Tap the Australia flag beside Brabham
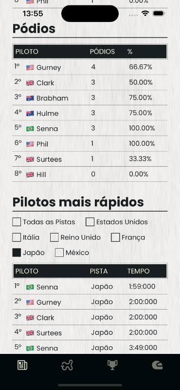180x390 pixels. (x=30, y=98)
